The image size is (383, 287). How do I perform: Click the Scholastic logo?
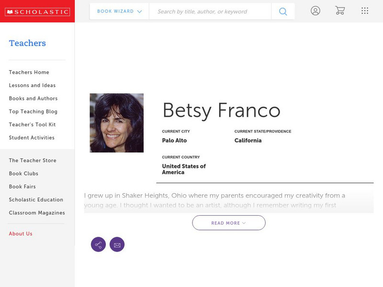click(37, 11)
